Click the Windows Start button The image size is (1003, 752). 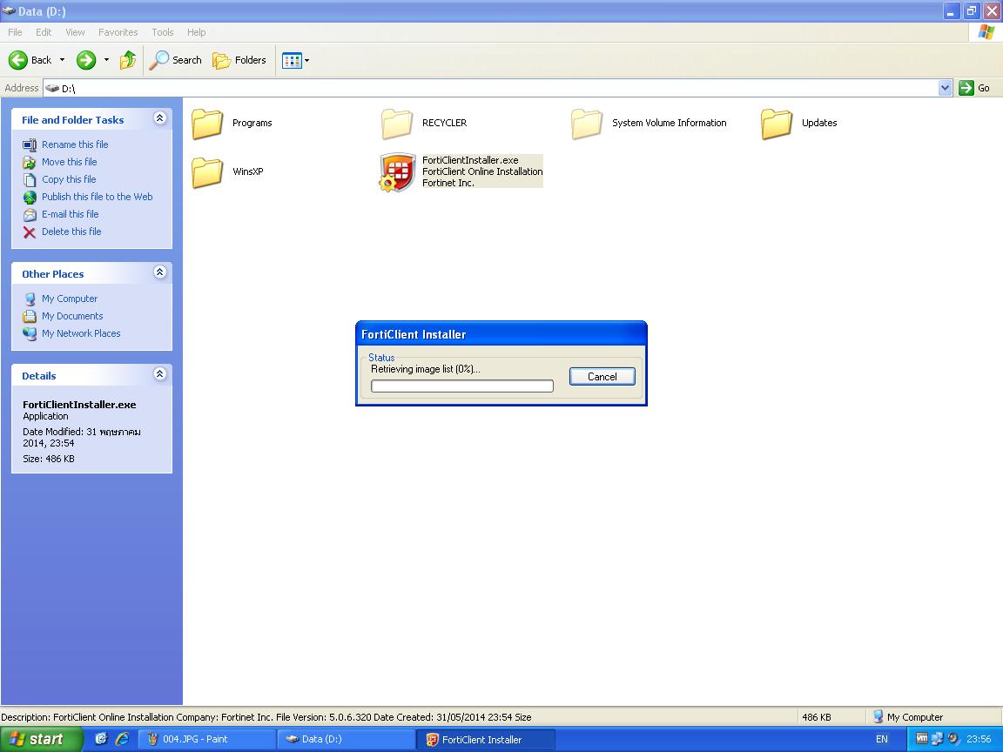pyautogui.click(x=41, y=739)
